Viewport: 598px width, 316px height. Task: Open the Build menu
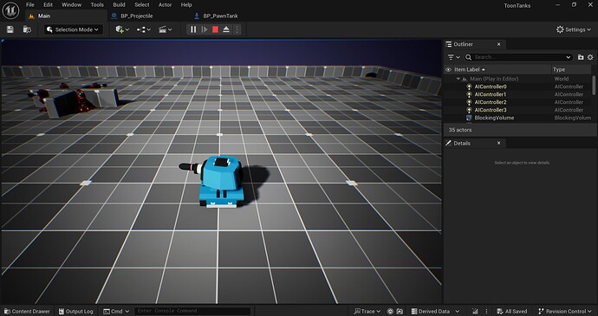(x=119, y=4)
